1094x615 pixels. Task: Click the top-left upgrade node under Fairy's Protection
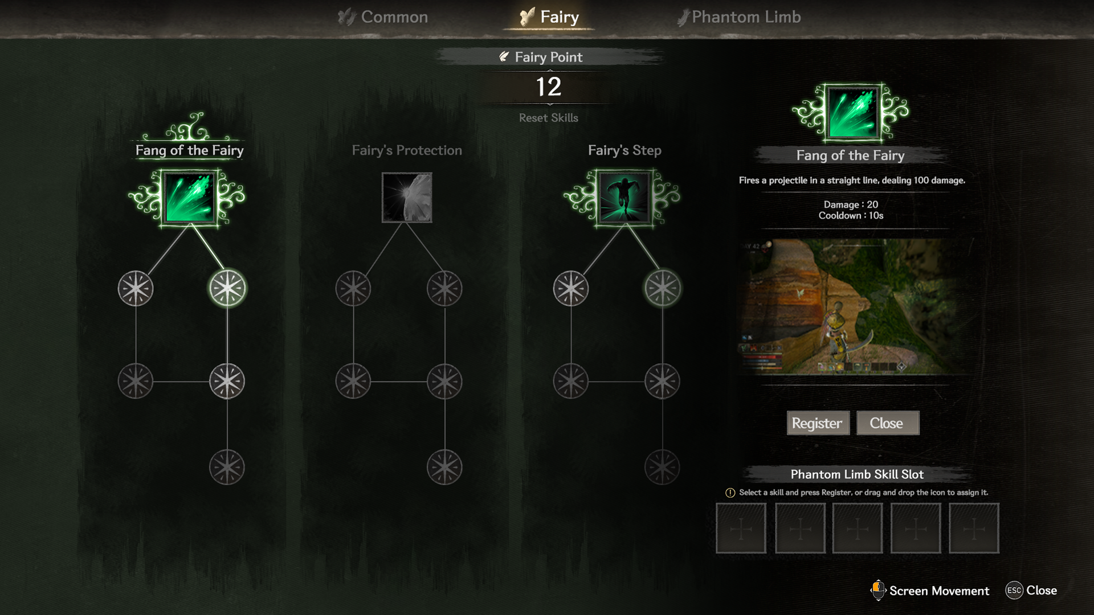(x=353, y=288)
